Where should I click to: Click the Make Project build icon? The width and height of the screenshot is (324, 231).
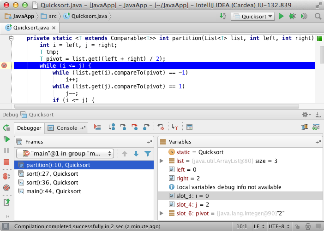click(223, 16)
